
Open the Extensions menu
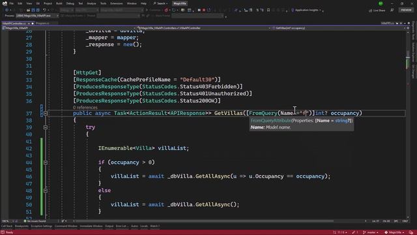tap(117, 3)
